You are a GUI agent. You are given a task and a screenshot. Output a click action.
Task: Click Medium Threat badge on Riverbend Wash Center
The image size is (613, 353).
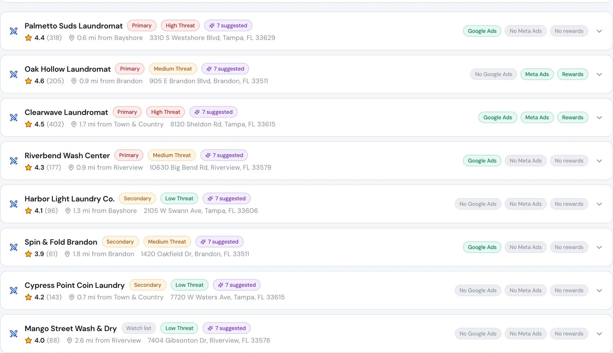coord(172,156)
